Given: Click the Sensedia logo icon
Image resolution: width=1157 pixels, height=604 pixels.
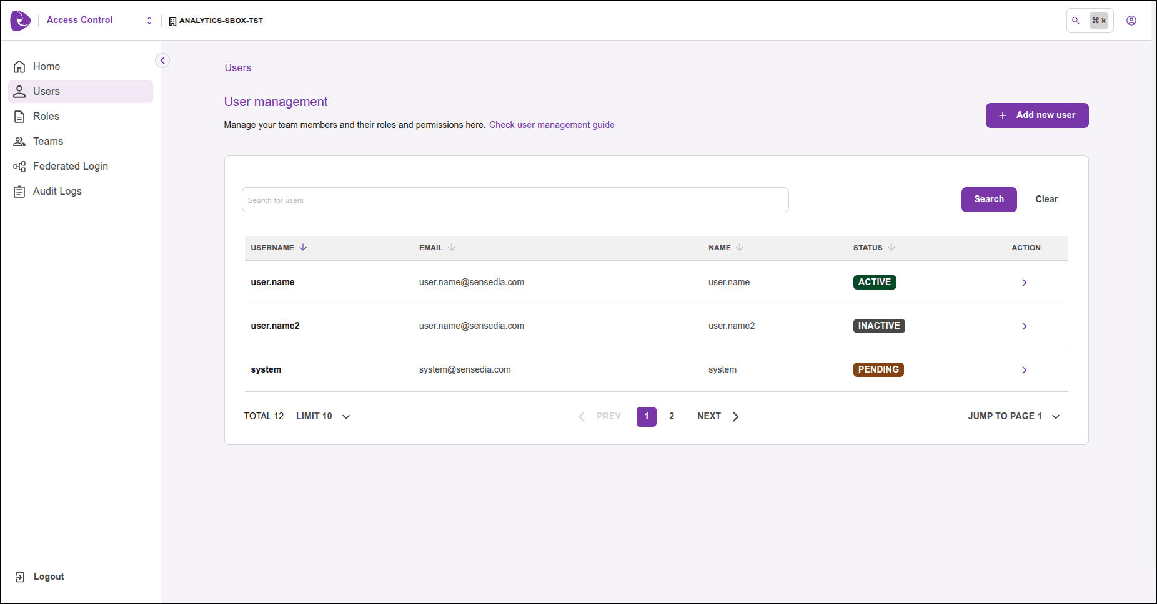Looking at the screenshot, I should (20, 20).
